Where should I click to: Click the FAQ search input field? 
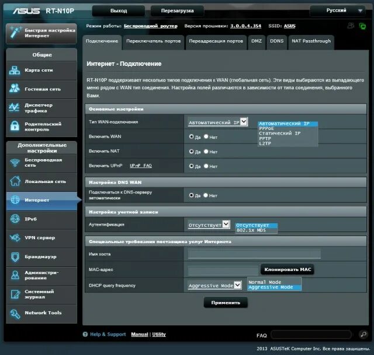[311, 335]
